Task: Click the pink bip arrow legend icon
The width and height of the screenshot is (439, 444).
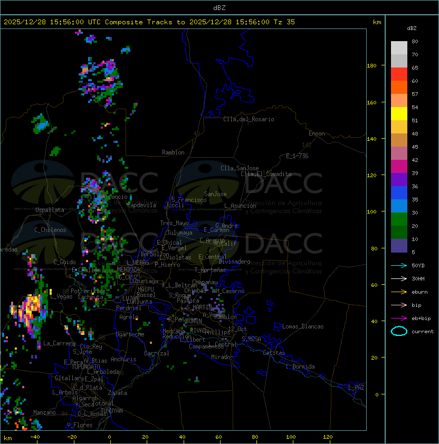Action: pos(399,305)
